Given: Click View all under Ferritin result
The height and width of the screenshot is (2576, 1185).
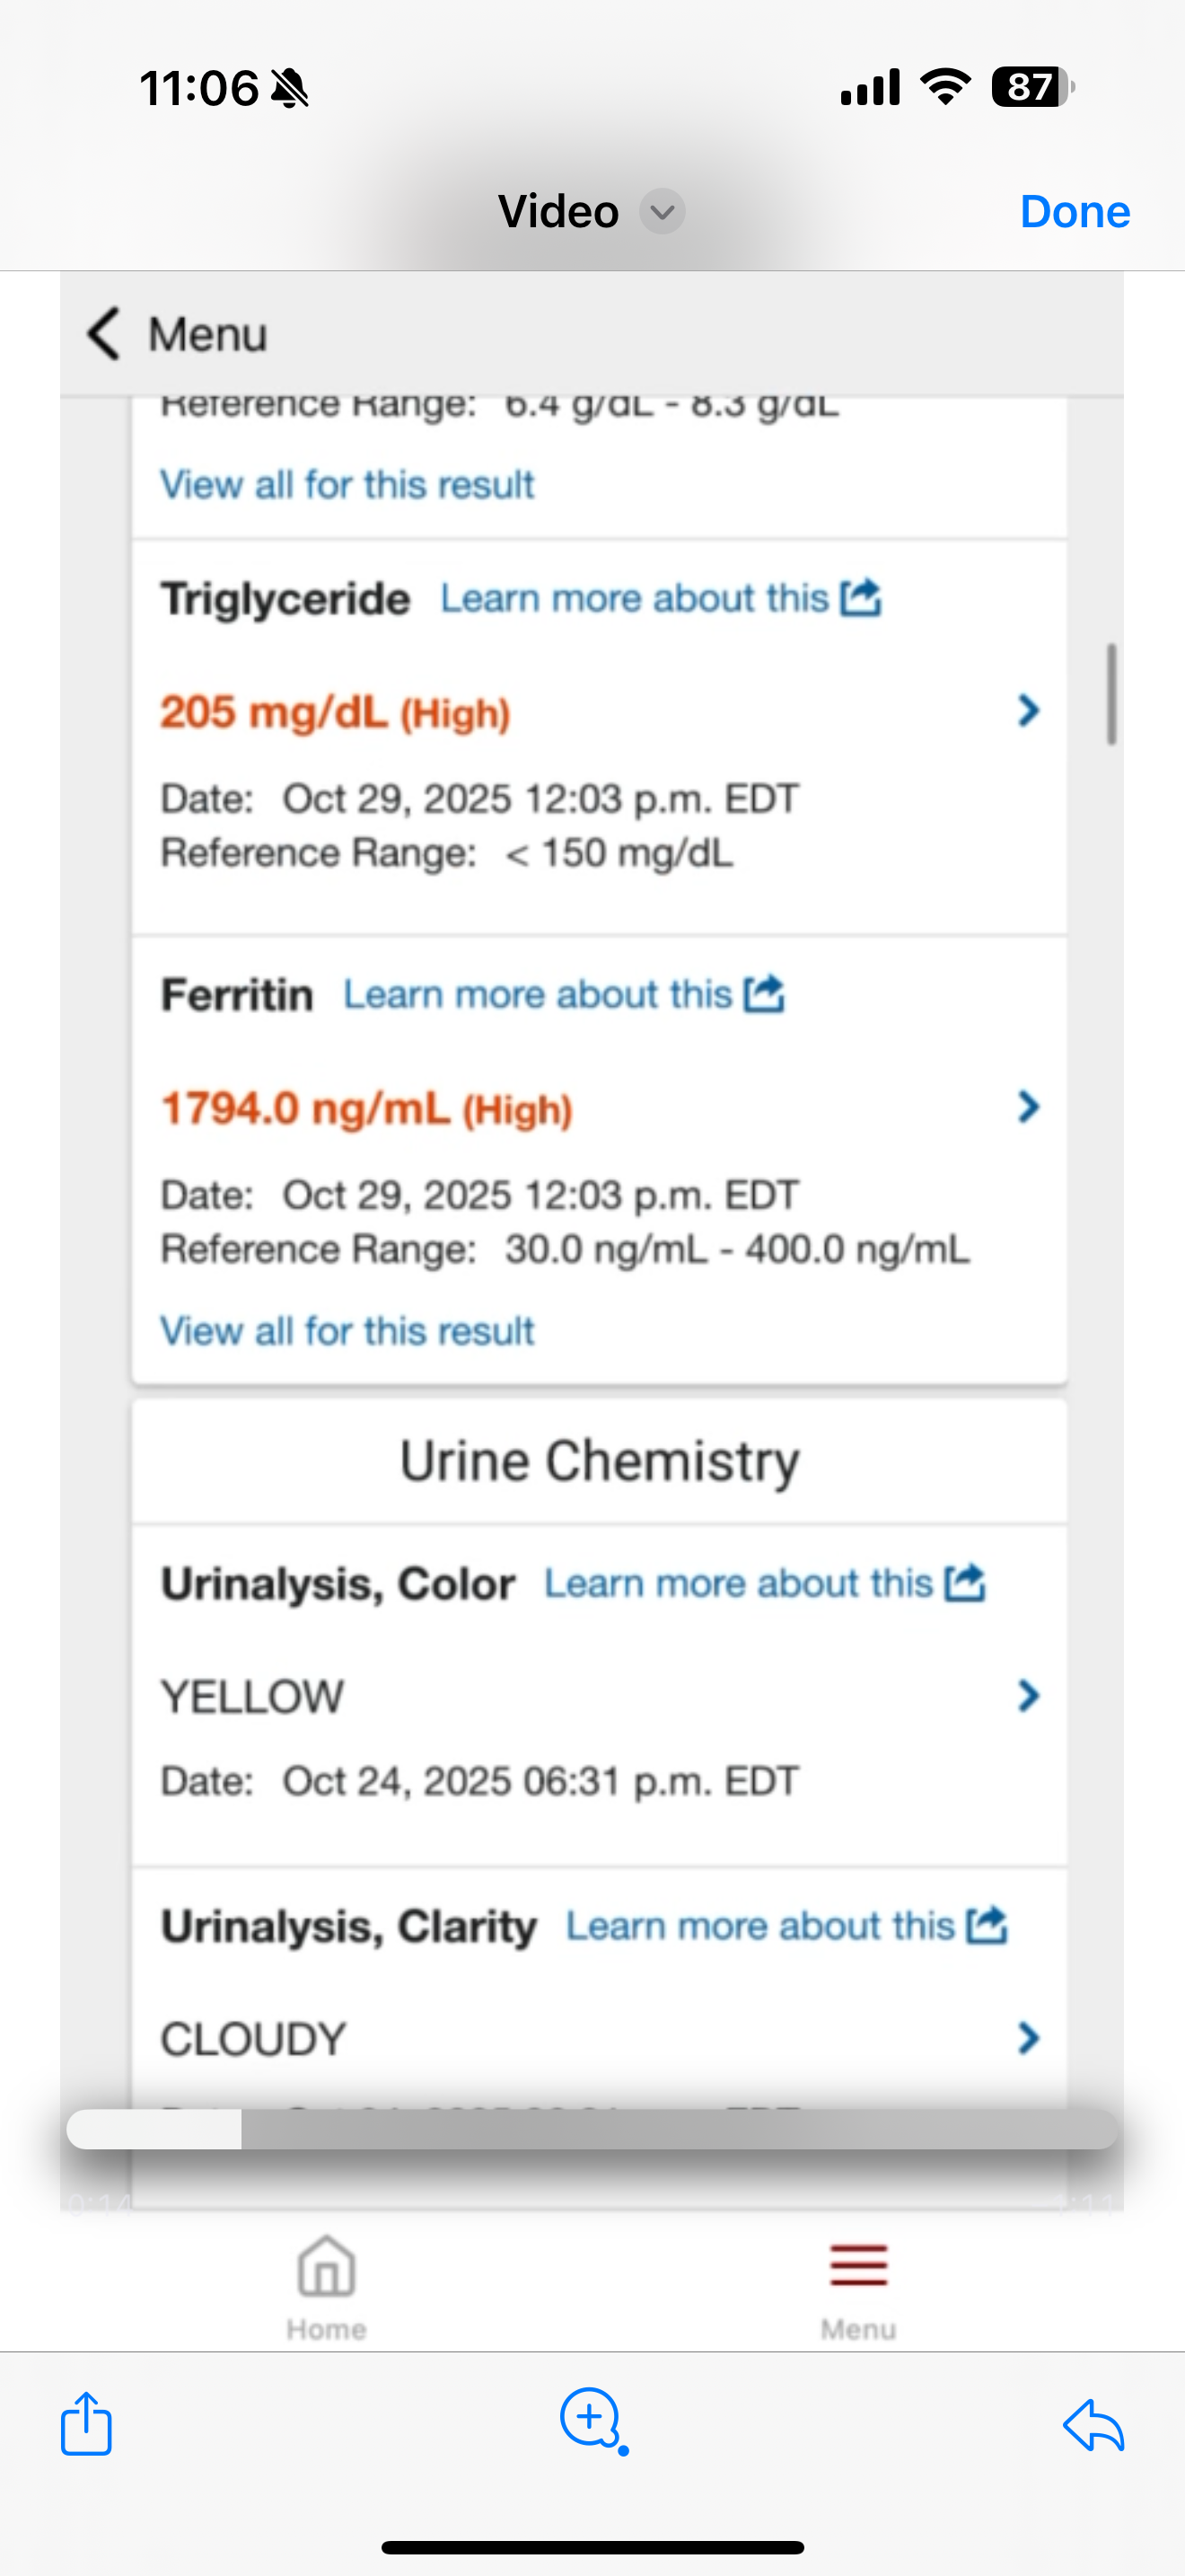Looking at the screenshot, I should click(347, 1331).
